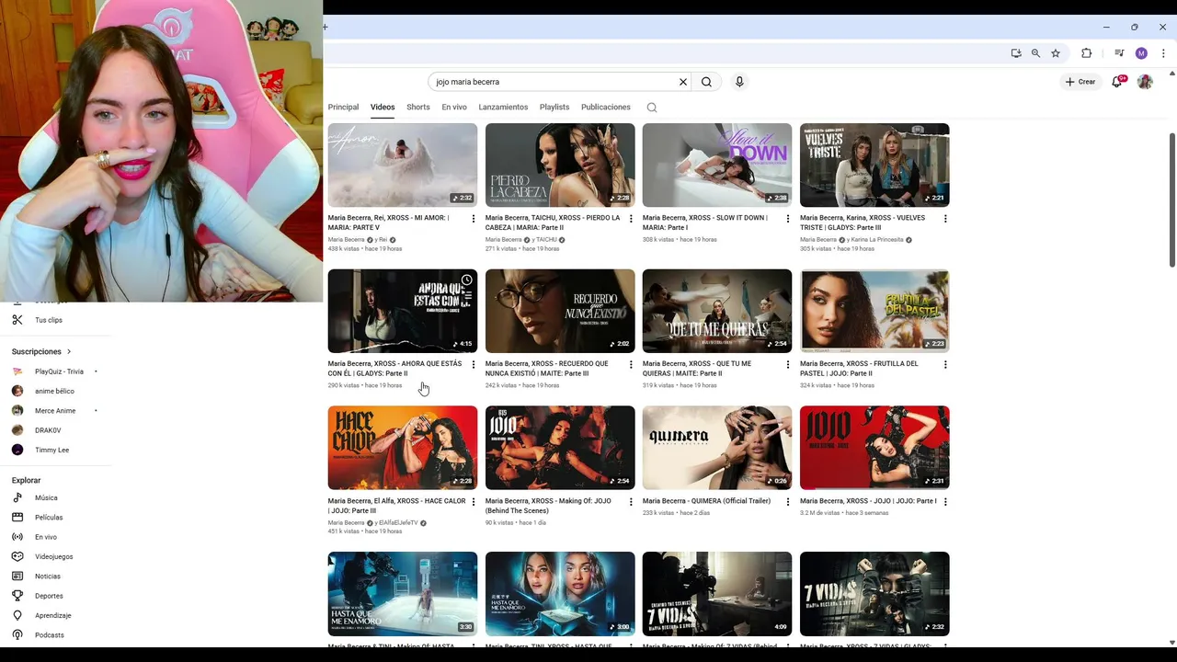Switch to the Shorts tab

(418, 108)
